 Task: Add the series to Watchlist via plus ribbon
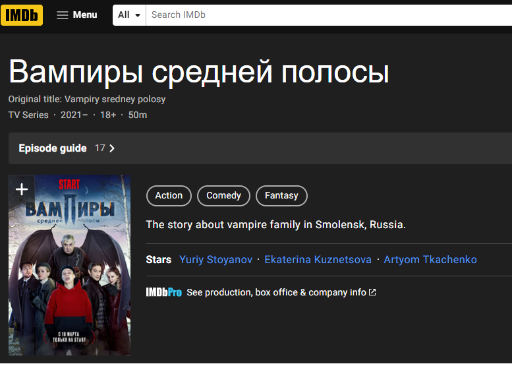click(x=22, y=189)
